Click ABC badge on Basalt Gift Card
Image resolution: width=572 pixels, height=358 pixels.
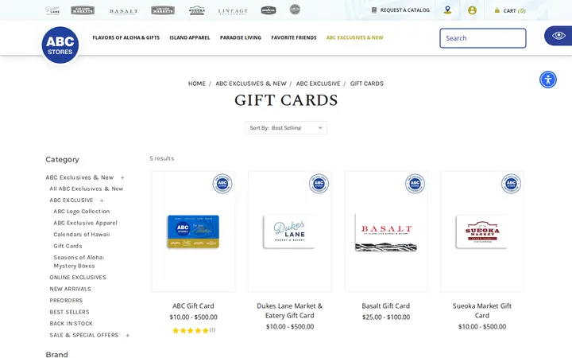coord(415,184)
